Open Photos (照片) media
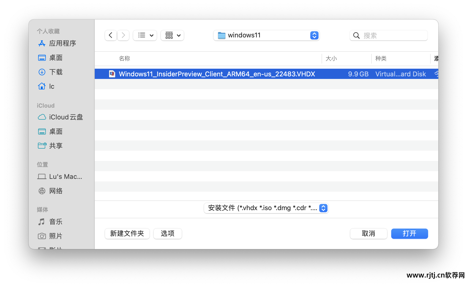This screenshot has width=467, height=287. click(x=50, y=236)
